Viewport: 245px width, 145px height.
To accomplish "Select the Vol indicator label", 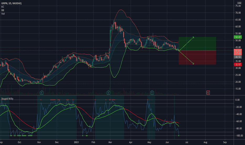I will (x=3, y=14).
